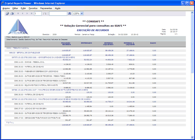Click the Internet Explorer icon in title bar
The height and width of the screenshot is (140, 195).
click(x=3, y=3)
